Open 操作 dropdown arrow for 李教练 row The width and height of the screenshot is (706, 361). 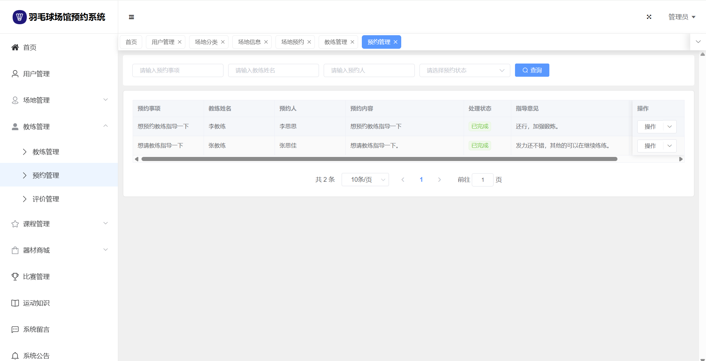click(670, 127)
